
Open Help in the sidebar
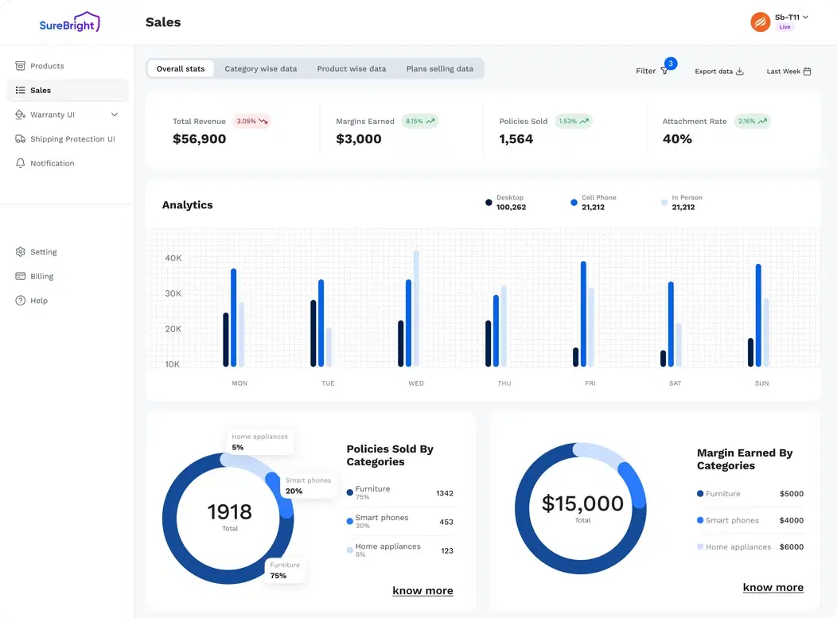point(68,301)
